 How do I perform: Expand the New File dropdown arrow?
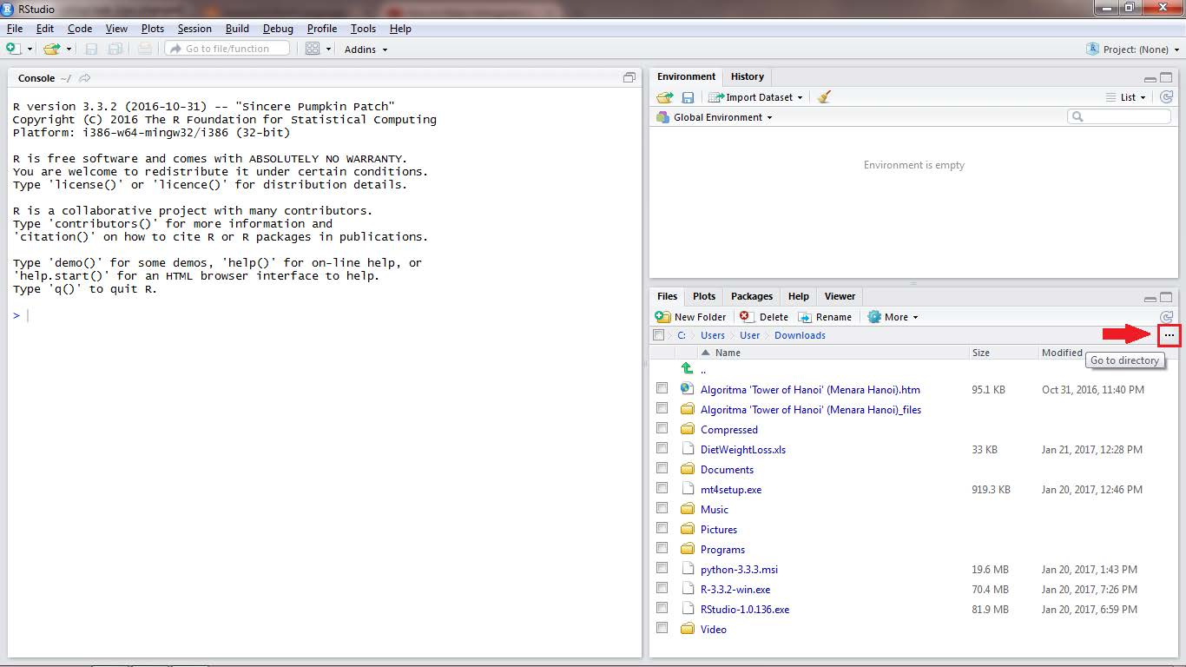pyautogui.click(x=30, y=50)
